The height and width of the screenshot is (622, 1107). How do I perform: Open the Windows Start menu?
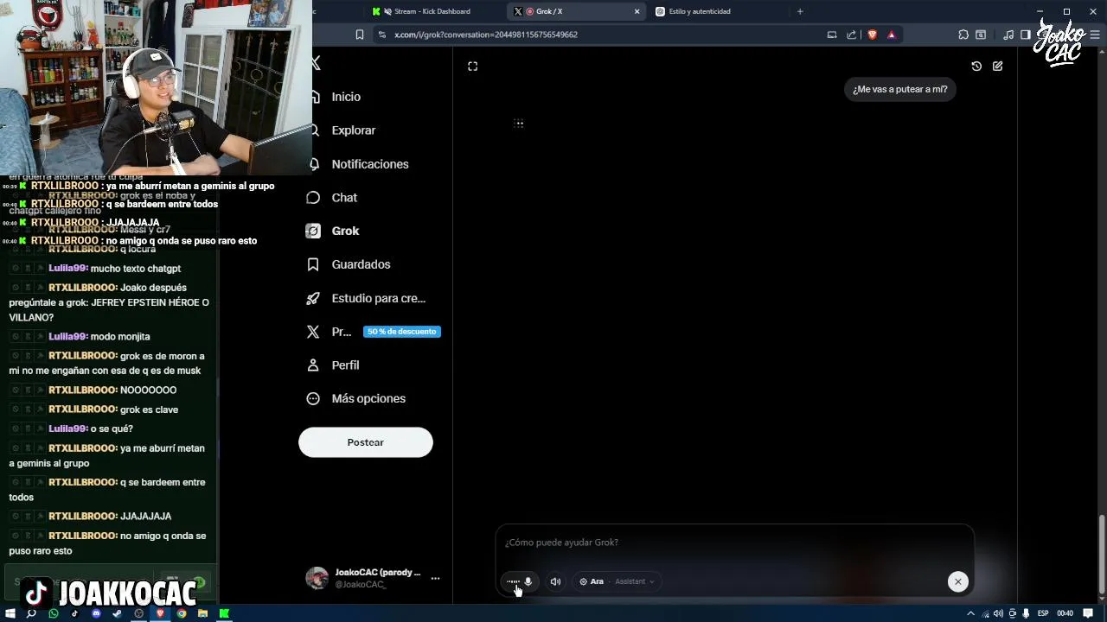[x=10, y=613]
